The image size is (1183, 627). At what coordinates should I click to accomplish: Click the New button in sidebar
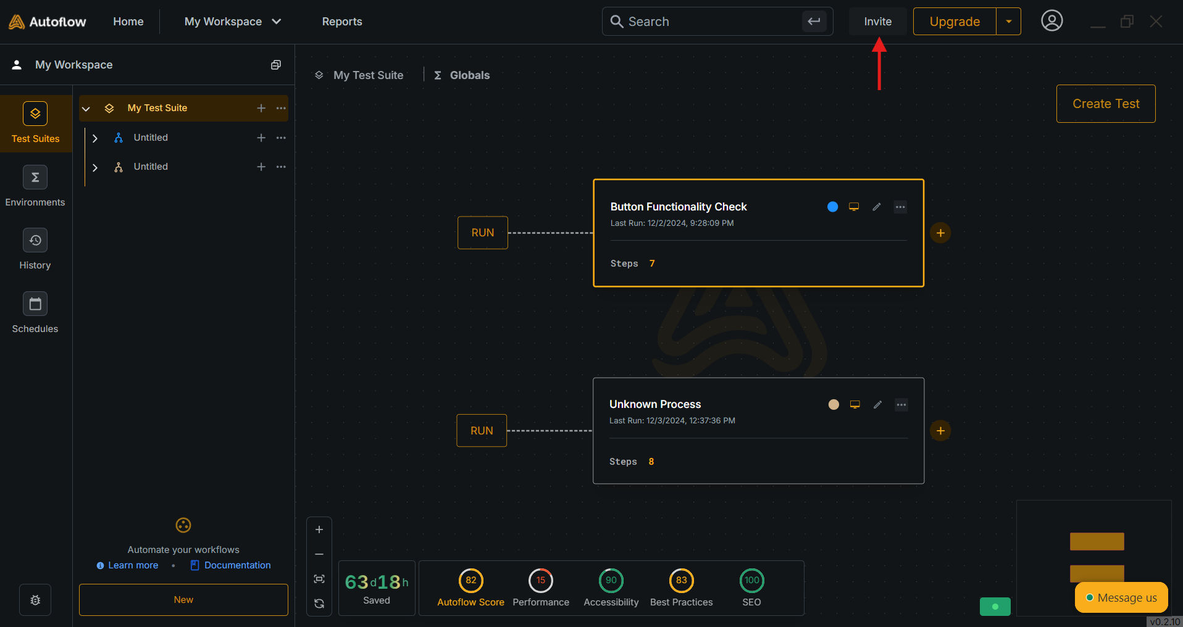coord(183,600)
